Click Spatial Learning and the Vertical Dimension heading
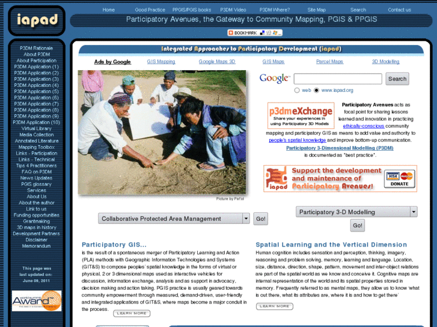Viewport: 437px width, 327px height. tap(331, 245)
